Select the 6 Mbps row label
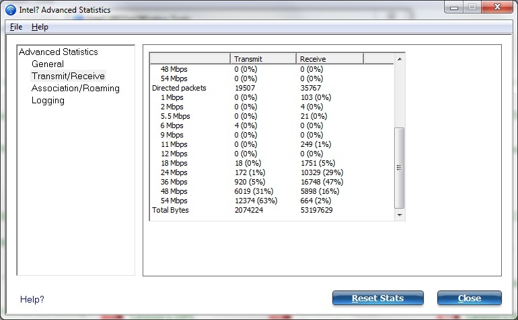This screenshot has height=320, width=518. coord(172,125)
